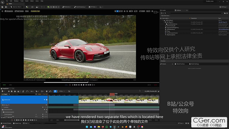229x129 pixels.
Task: Toggle surface snapping in the viewport toolbar
Action: [x=127, y=11]
